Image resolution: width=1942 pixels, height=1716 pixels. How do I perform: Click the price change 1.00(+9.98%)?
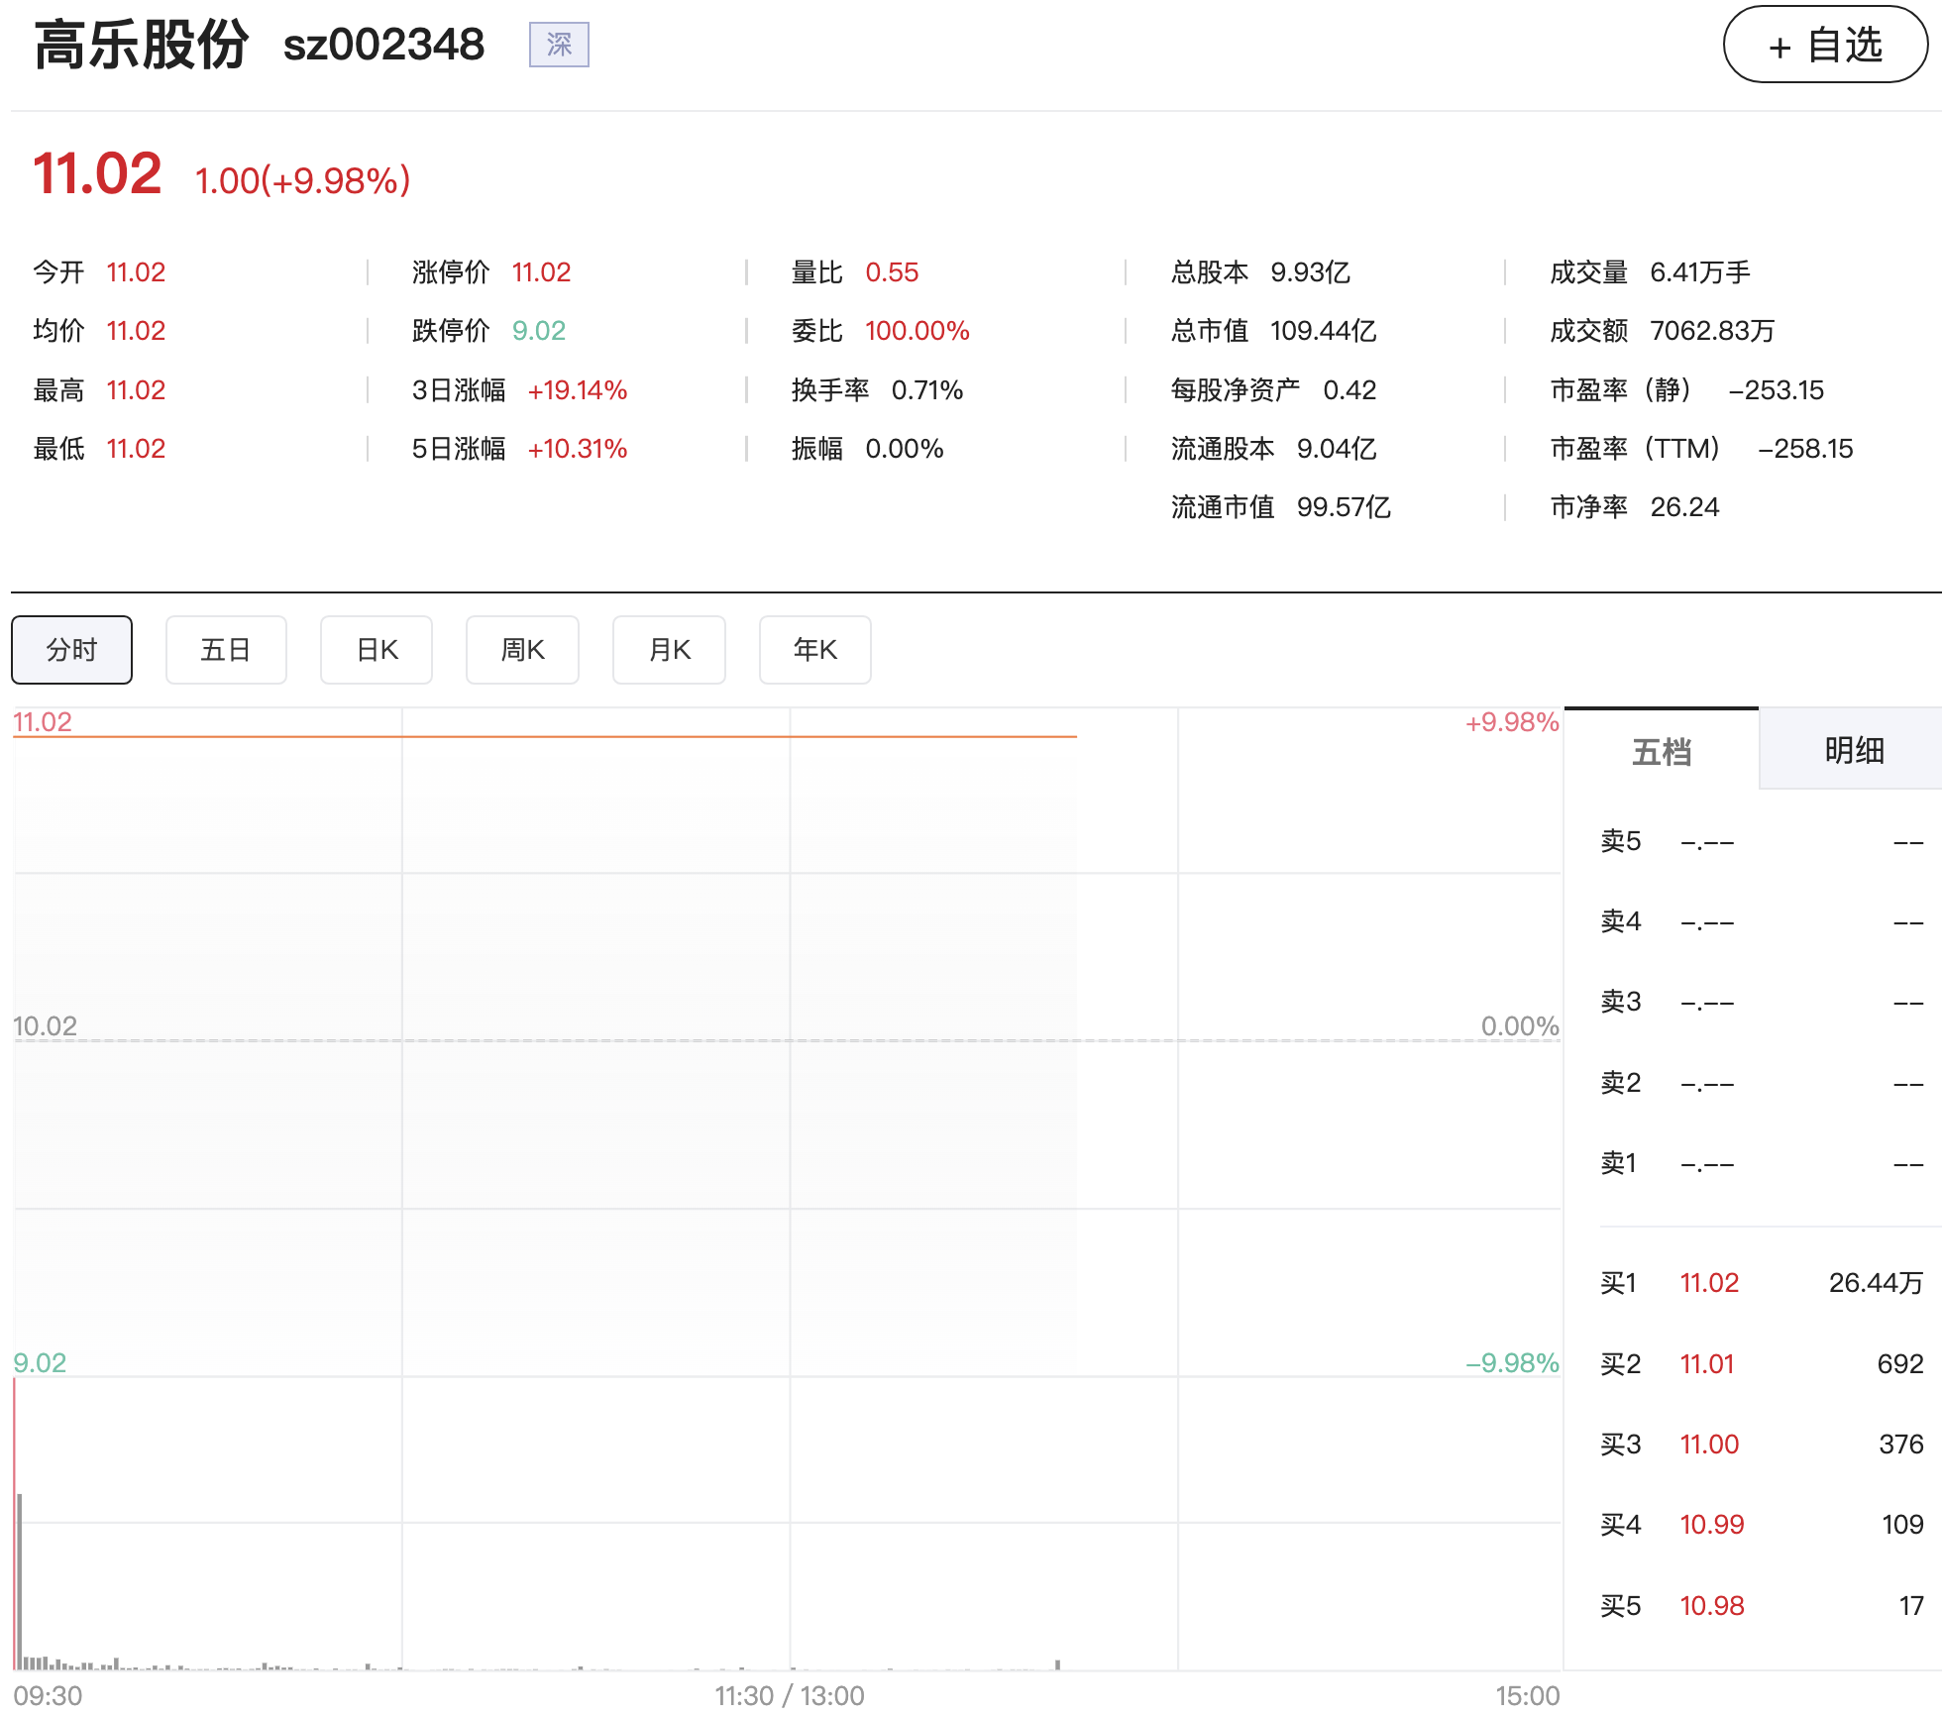click(x=302, y=180)
